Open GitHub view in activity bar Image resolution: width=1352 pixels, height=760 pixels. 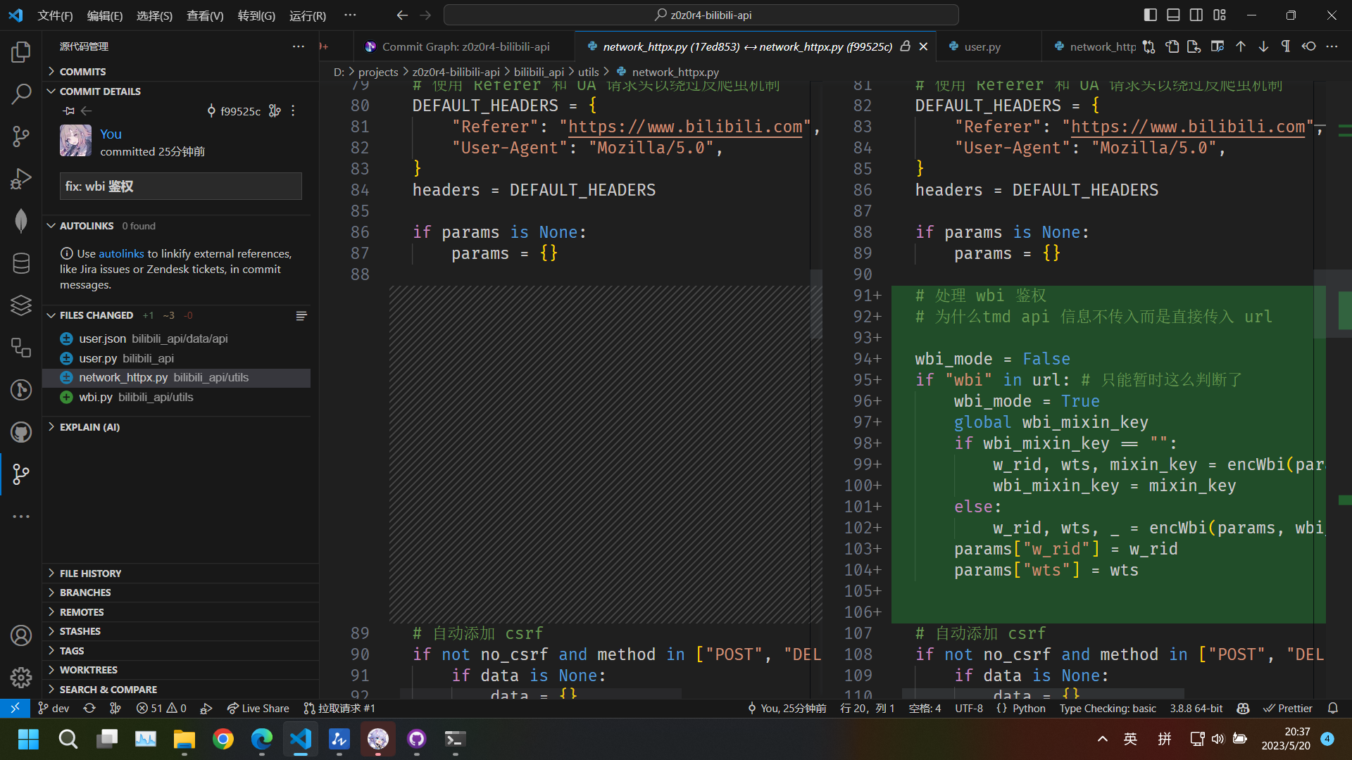coord(21,431)
